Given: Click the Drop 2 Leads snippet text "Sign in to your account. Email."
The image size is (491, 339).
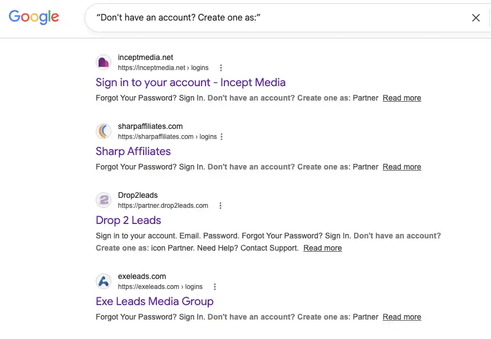Looking at the screenshot, I should pos(148,236).
